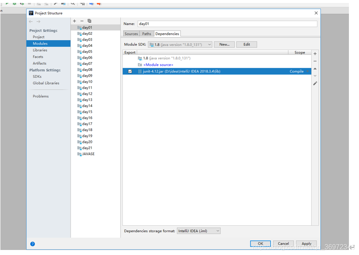This screenshot has height=255, width=359.
Task: Select module day06
Action: coord(96,58)
